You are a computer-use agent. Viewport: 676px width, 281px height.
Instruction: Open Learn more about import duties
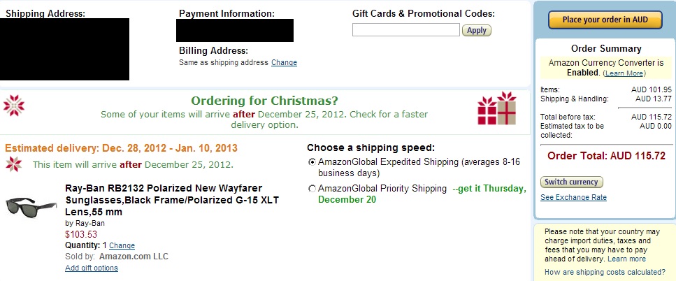pos(626,259)
